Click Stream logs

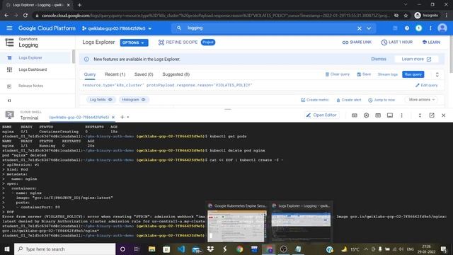(x=388, y=74)
